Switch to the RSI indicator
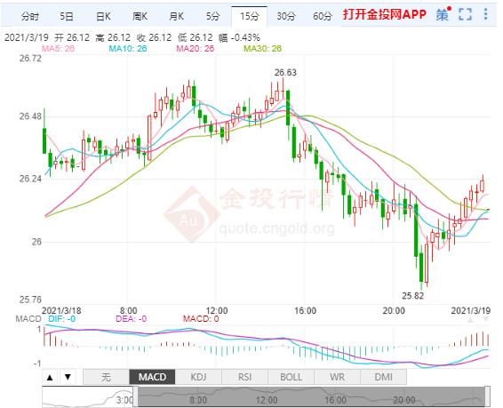This screenshot has height=408, width=503. pos(244,377)
